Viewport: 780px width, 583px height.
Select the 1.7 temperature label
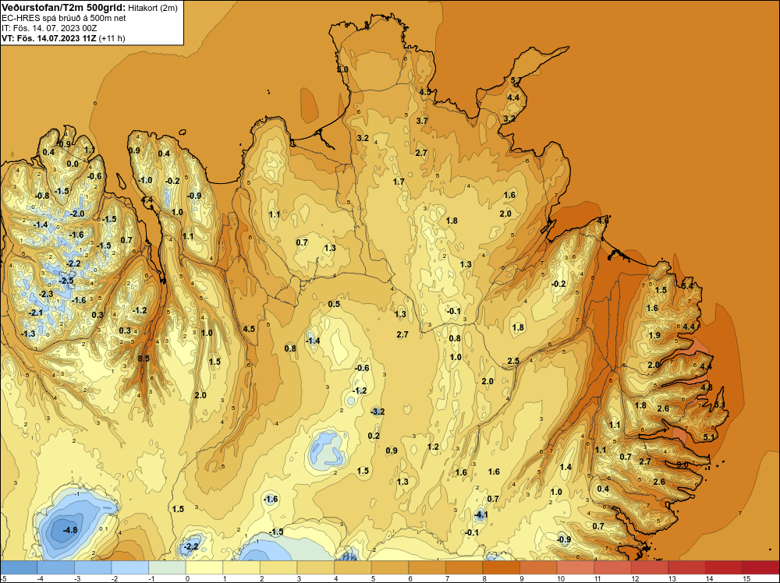click(x=399, y=182)
